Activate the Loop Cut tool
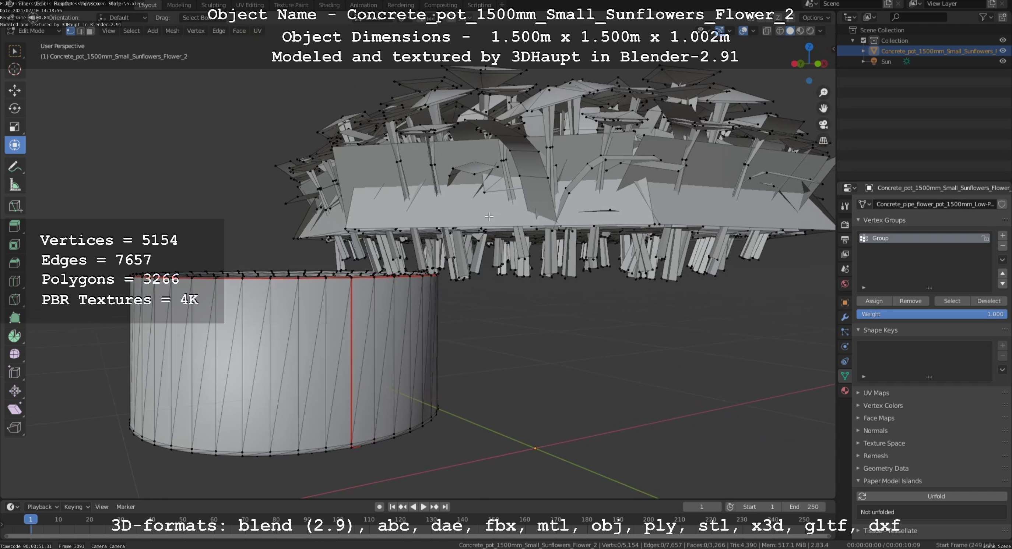1012x549 pixels. coord(14,281)
